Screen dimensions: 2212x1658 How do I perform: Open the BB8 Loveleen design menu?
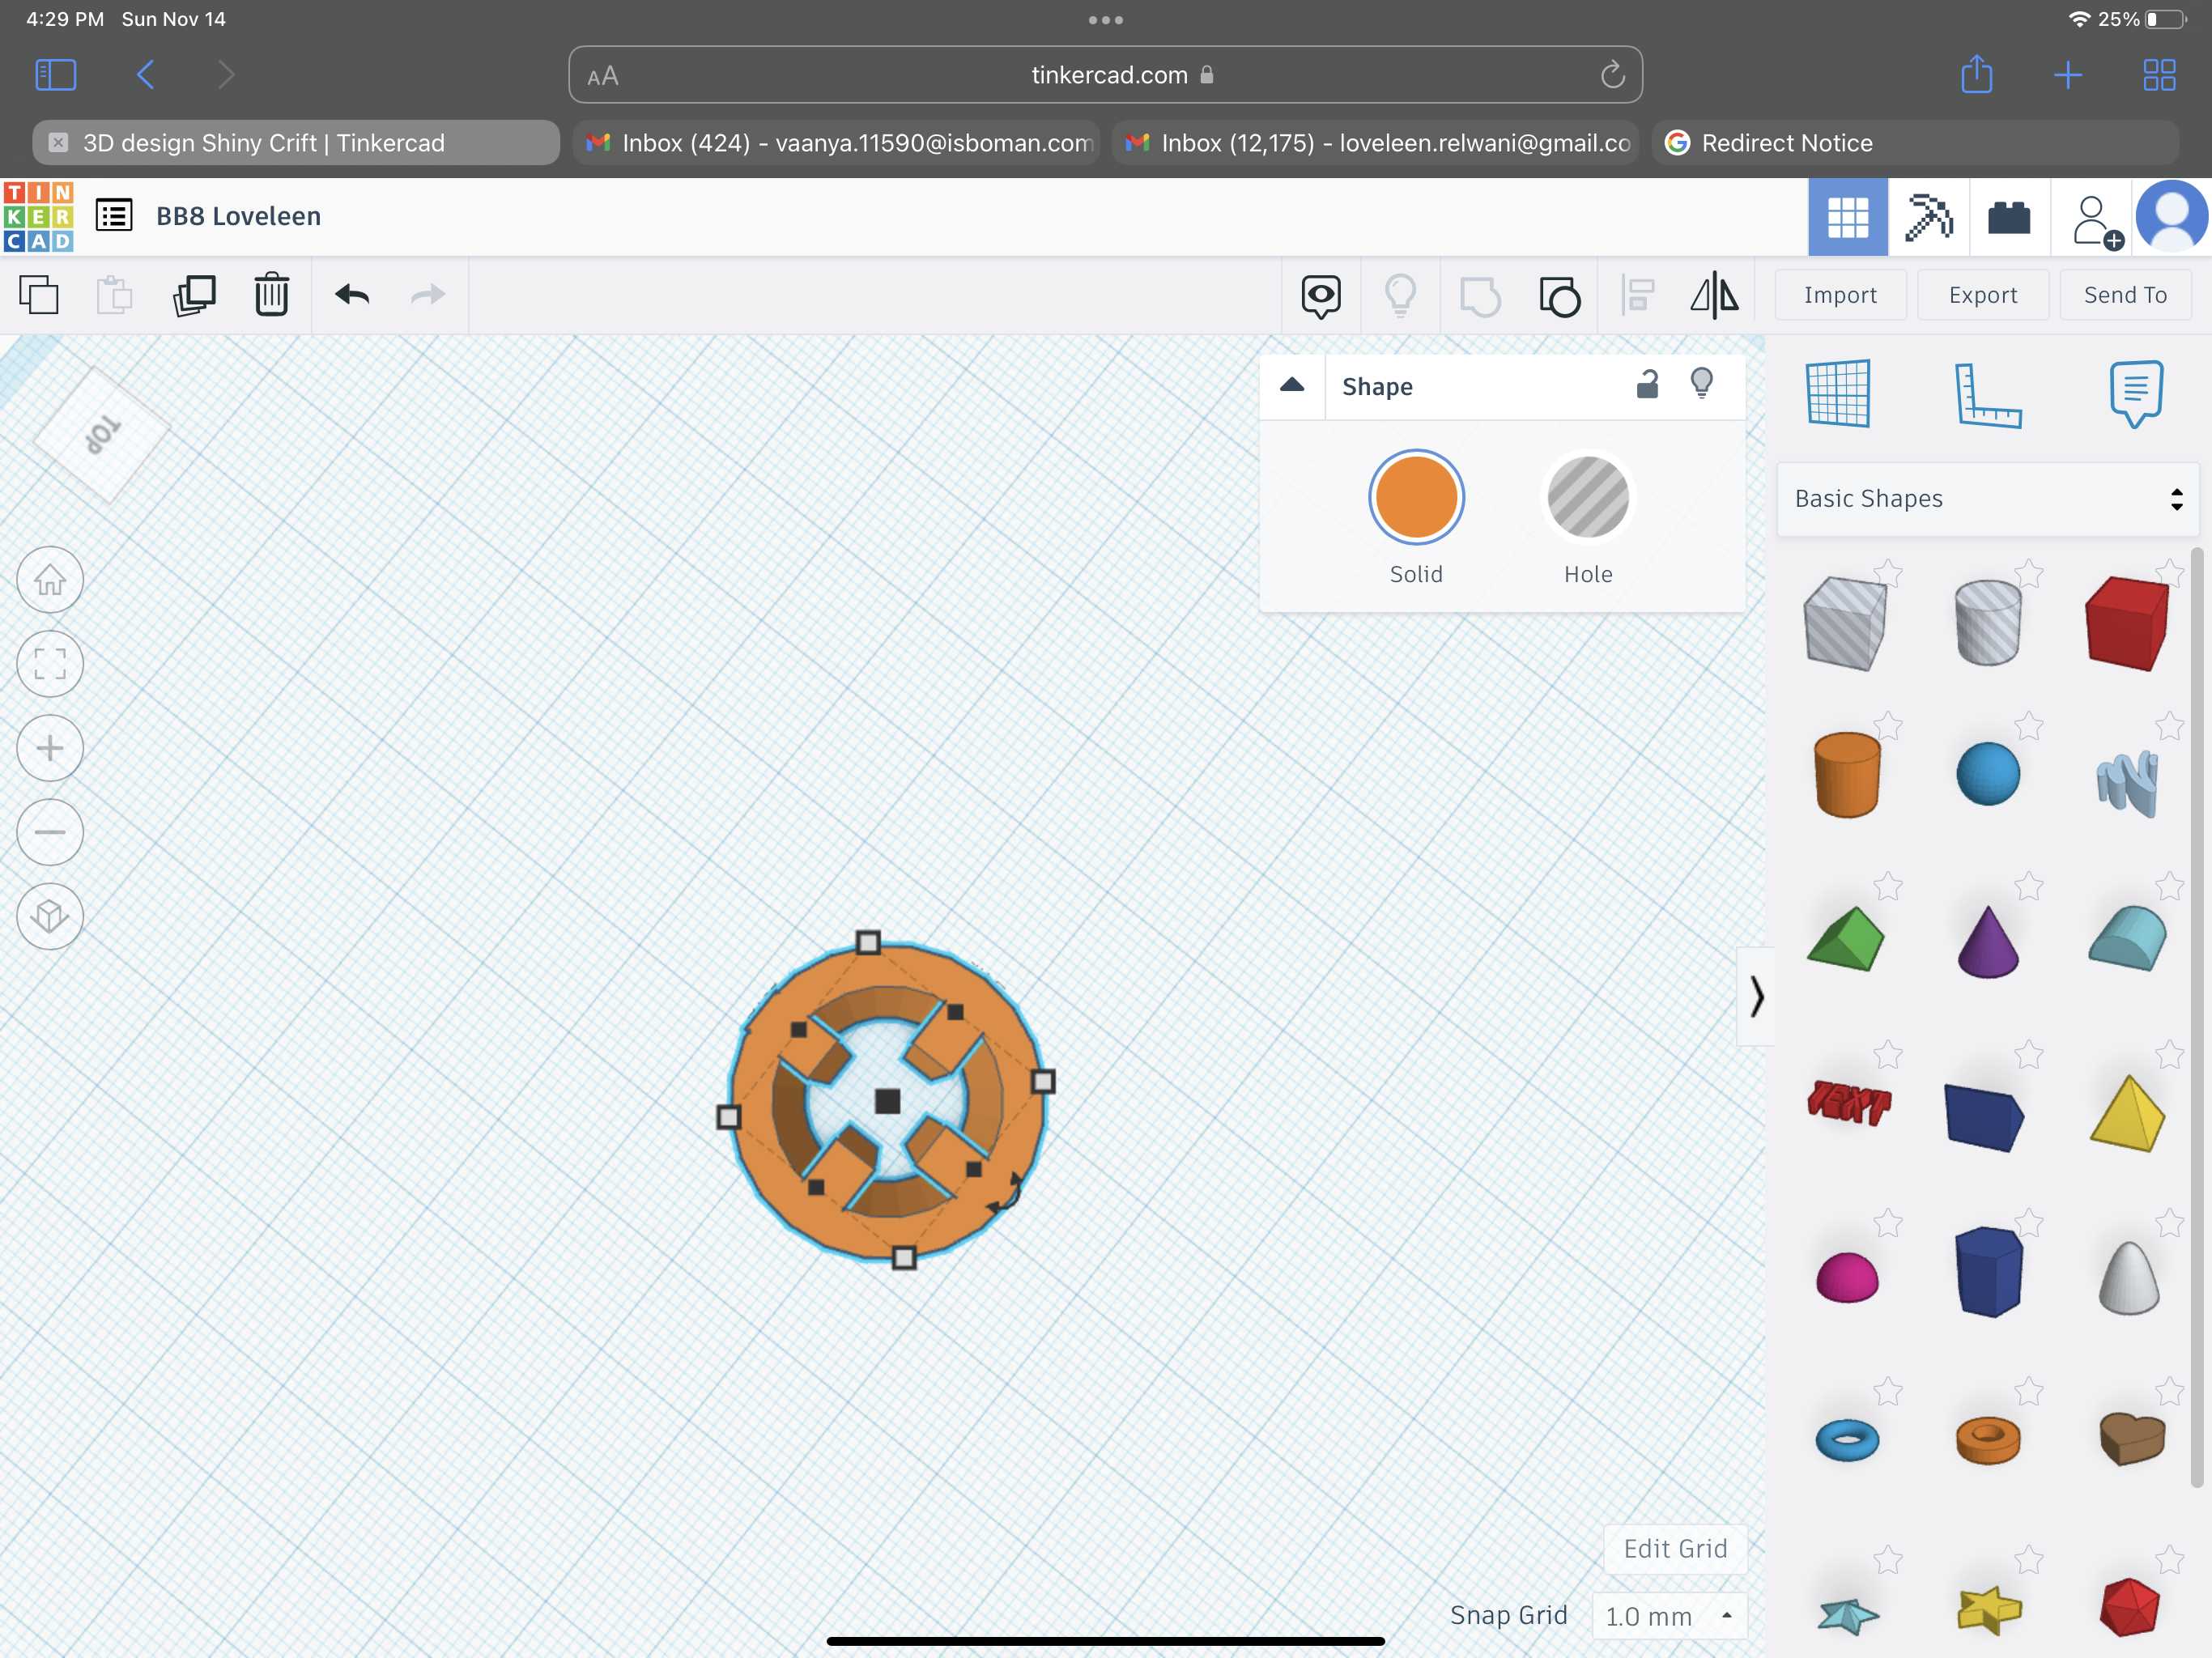[x=112, y=215]
